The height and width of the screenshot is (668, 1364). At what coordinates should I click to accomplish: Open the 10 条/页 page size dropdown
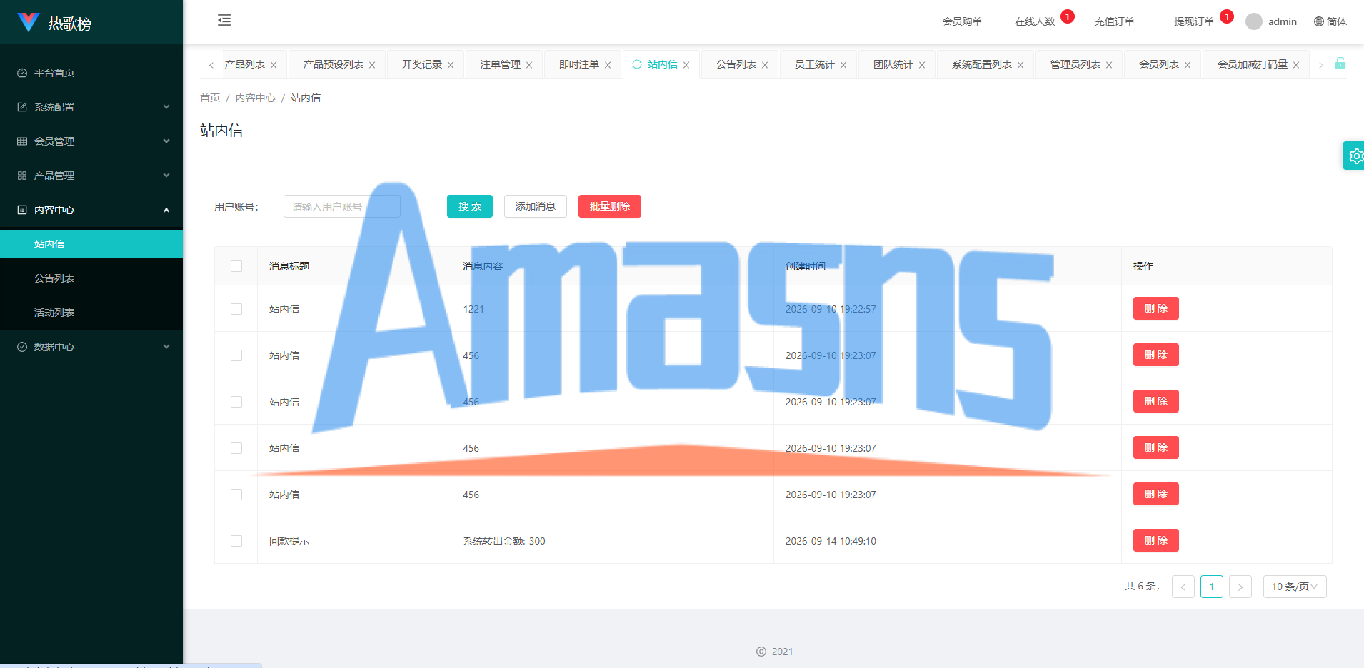[1295, 587]
